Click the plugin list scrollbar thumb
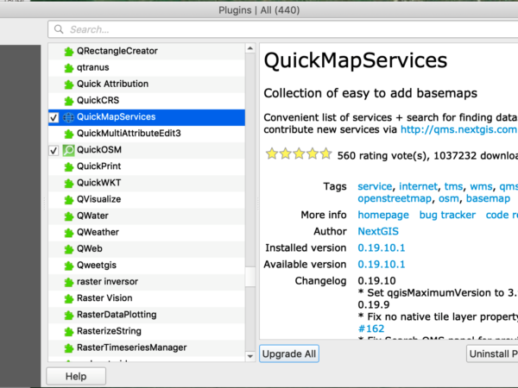This screenshot has width=518, height=388. 250,277
